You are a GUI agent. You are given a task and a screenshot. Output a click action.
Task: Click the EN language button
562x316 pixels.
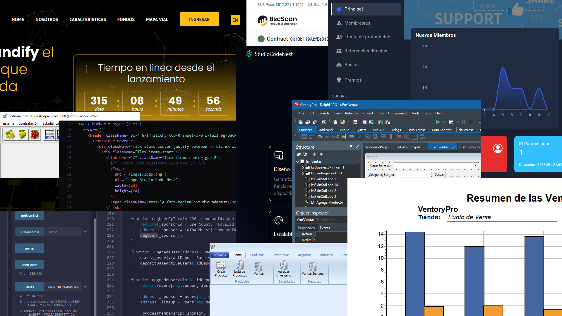tap(235, 20)
